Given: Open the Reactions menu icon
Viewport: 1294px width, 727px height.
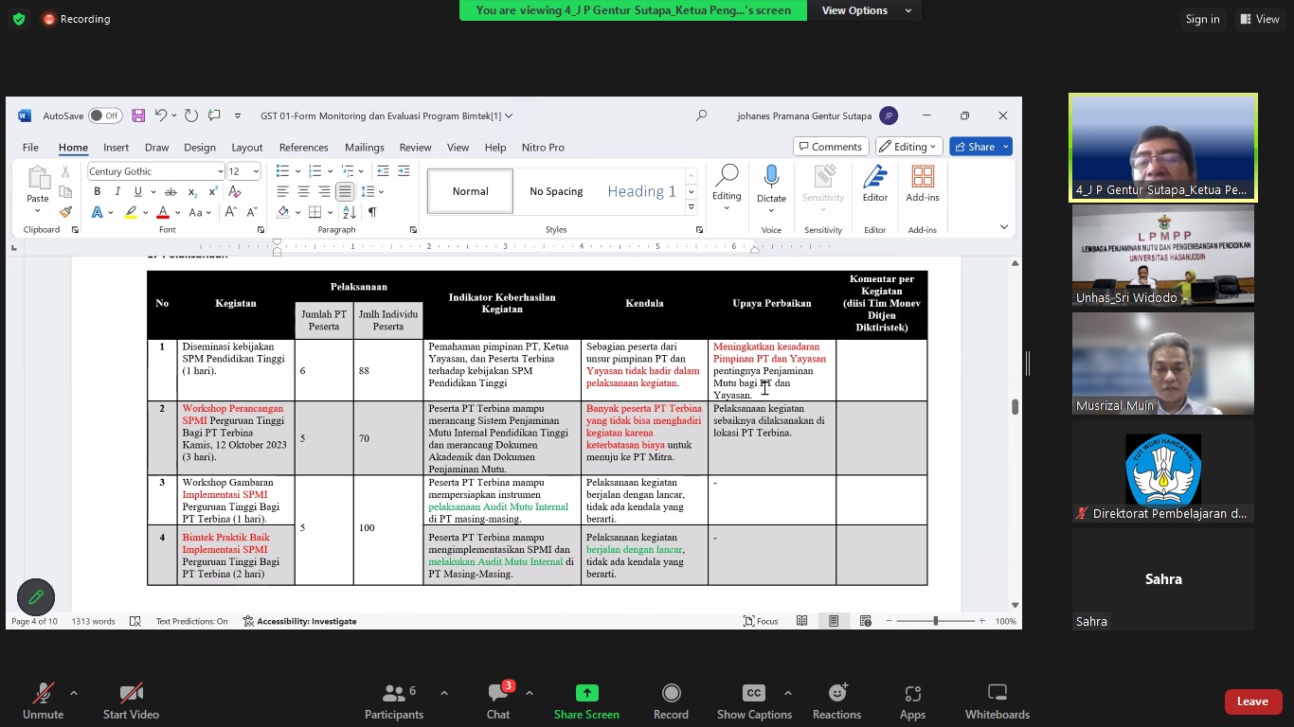Looking at the screenshot, I should click(836, 694).
